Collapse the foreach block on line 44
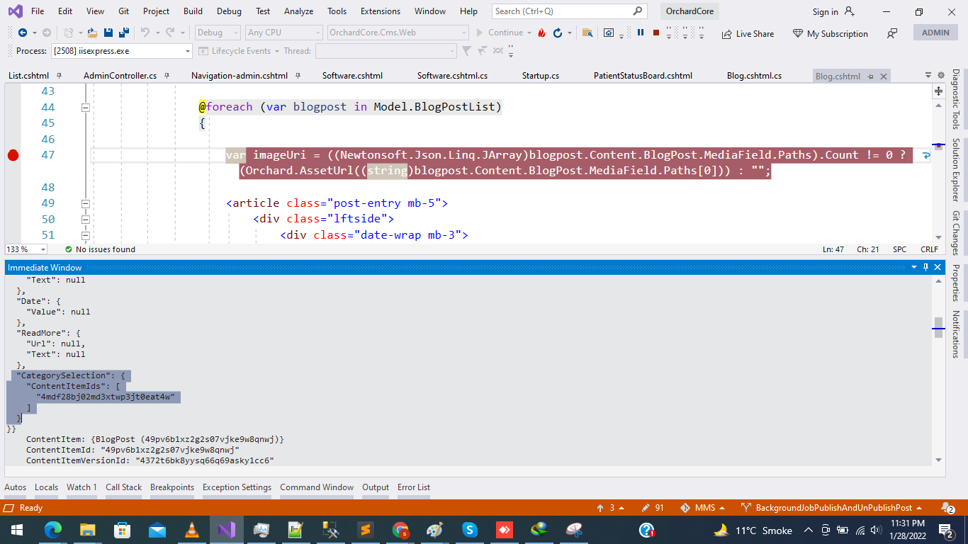 (x=86, y=108)
